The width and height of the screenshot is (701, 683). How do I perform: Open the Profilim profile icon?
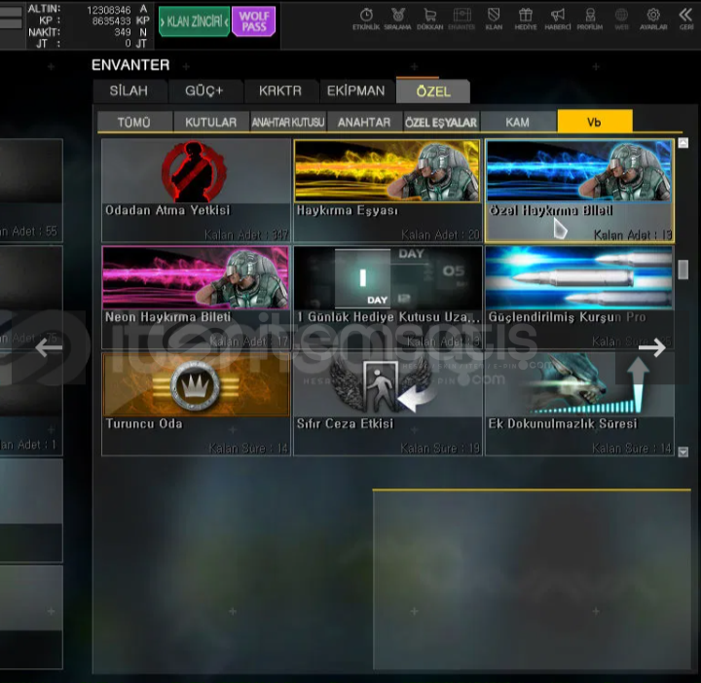pyautogui.click(x=589, y=18)
